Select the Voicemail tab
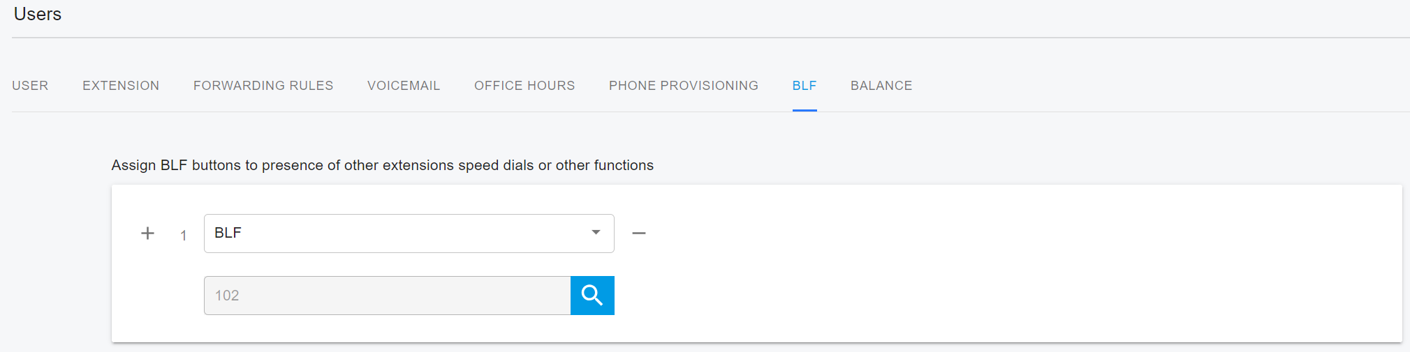 [x=404, y=86]
